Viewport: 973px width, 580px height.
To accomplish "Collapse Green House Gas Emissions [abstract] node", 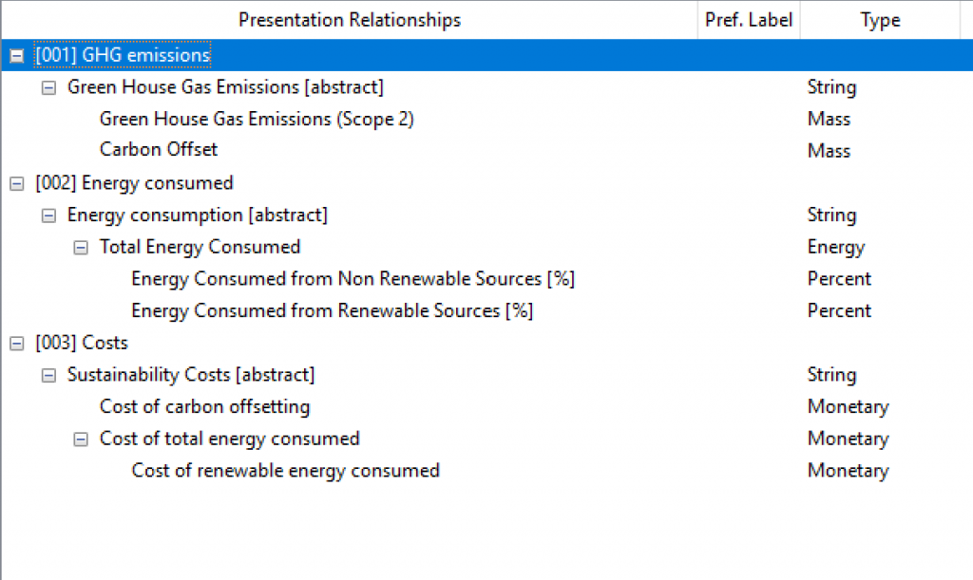I will 48,88.
